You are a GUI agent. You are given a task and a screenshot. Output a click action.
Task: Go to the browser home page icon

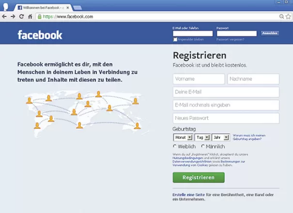click(x=30, y=16)
